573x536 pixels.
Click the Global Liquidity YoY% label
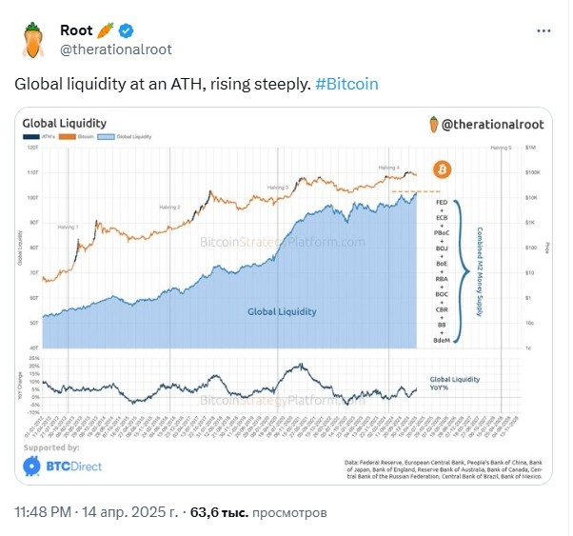pyautogui.click(x=455, y=384)
